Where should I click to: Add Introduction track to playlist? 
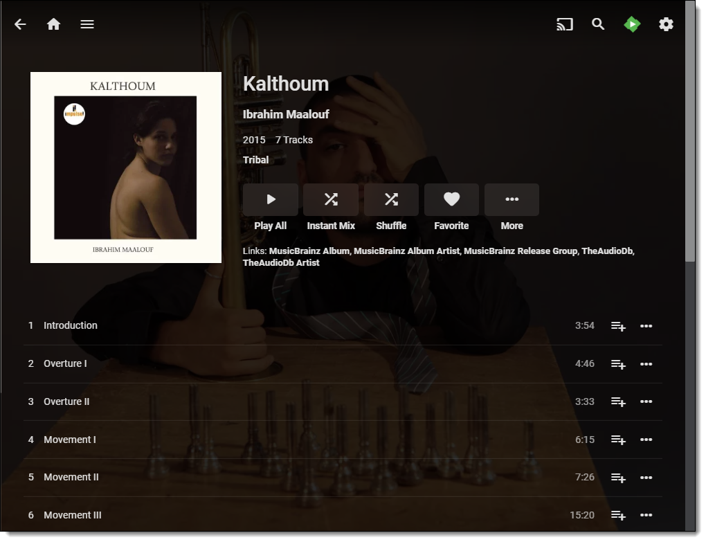tap(618, 326)
